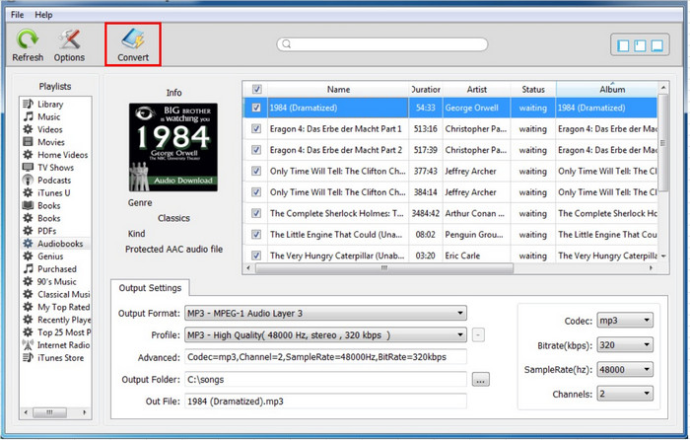Viewport: 690px width, 440px height.
Task: Click the Out File name field
Action: pos(325,402)
